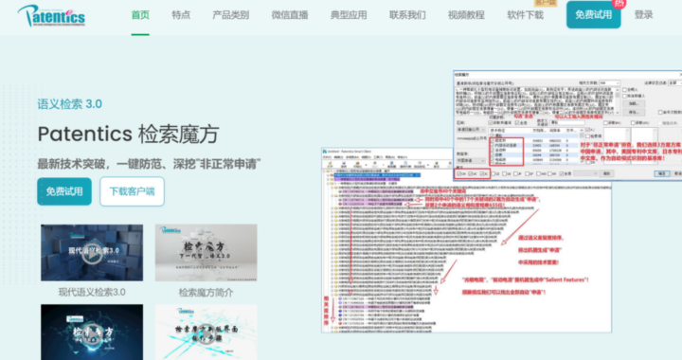Play the dark blue 检索魔方 video
682x360 pixels.
pos(92,332)
